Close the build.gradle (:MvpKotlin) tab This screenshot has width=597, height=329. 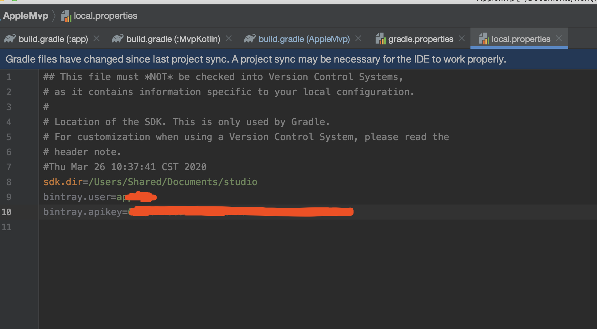pyautogui.click(x=229, y=38)
